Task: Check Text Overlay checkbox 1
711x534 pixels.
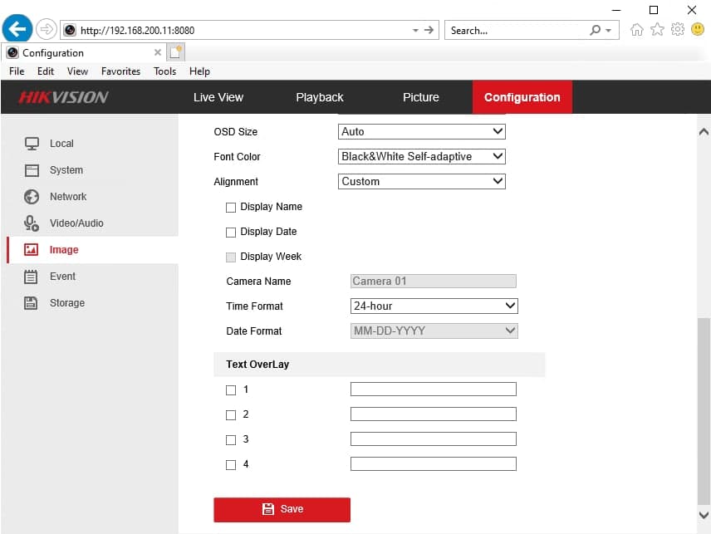Action: 231,389
